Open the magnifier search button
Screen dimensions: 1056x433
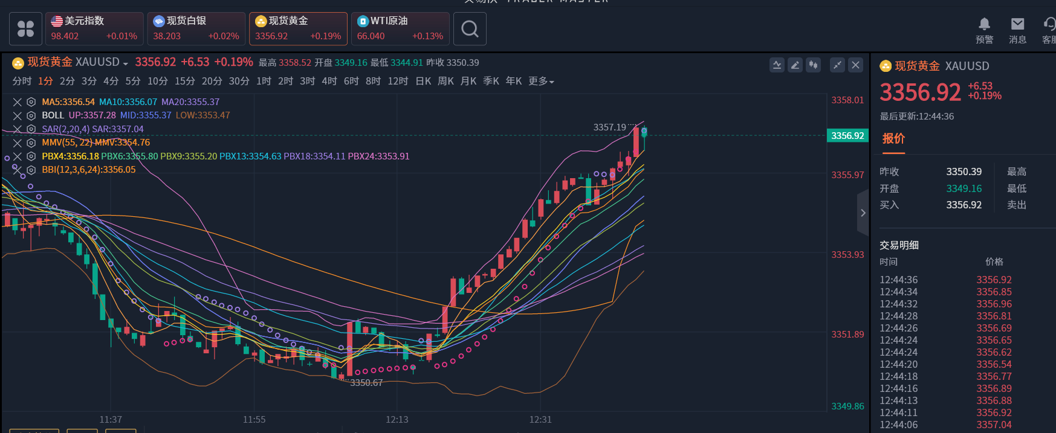click(470, 29)
